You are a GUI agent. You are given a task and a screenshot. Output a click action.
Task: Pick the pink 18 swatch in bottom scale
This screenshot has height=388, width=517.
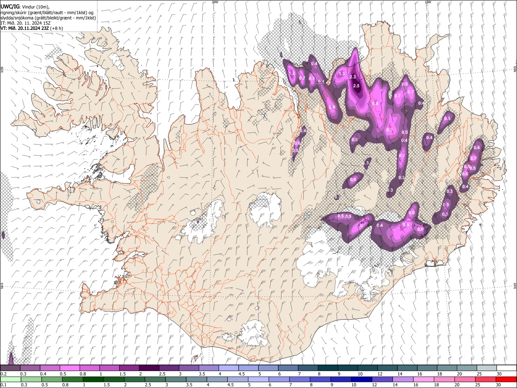point(444,380)
